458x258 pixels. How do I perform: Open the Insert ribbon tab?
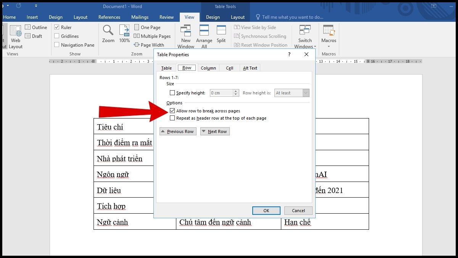(32, 17)
